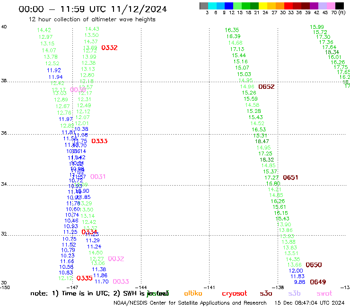350x307 pixels.
Task: Click the longitude axis label -144
Action: click(141, 287)
